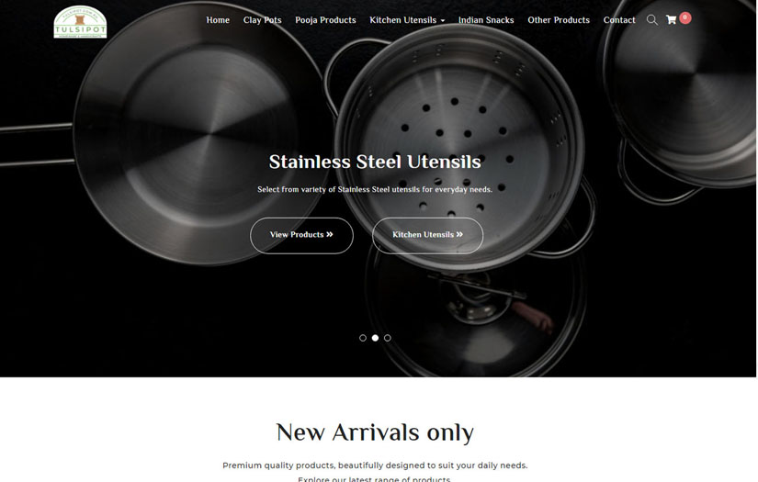Viewport: 758px width, 482px height.
Task: Click the New Arrivals only heading
Action: 375,432
